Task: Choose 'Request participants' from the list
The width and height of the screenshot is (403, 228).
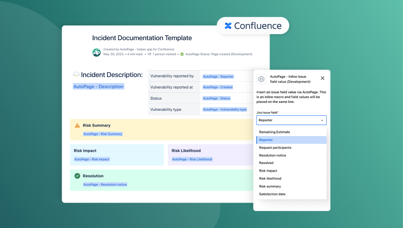Action: coord(291,148)
